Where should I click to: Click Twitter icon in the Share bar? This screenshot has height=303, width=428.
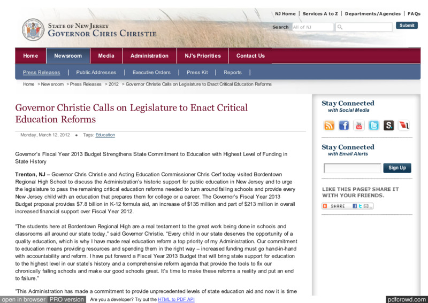(360, 206)
